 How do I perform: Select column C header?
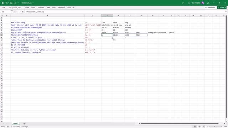93,15
